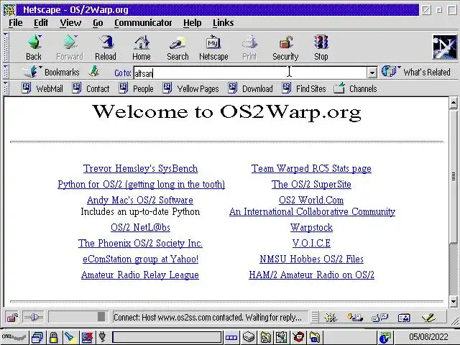The image size is (460, 345).
Task: Stop the page loading
Action: pyautogui.click(x=321, y=48)
